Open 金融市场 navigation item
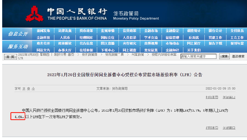Viewport: 247px width, 140px height. pos(151,31)
